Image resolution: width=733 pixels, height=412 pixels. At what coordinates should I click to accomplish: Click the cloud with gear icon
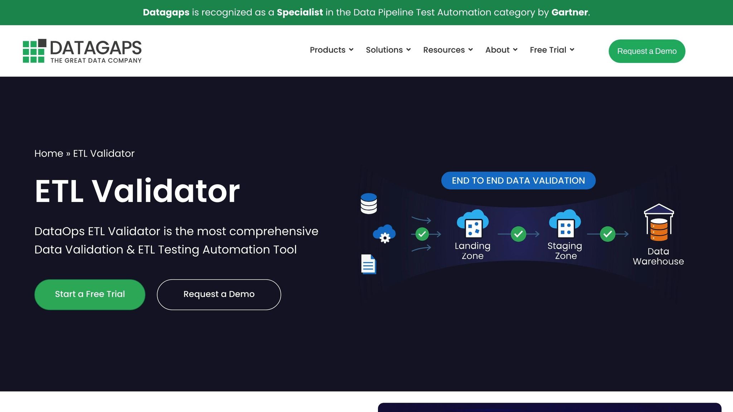[x=384, y=234]
